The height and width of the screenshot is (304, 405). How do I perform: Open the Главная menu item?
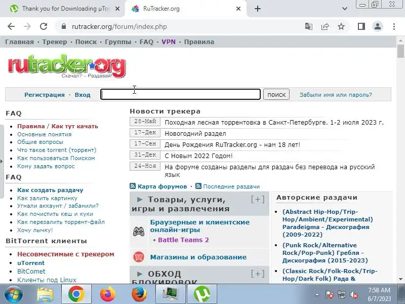point(19,42)
